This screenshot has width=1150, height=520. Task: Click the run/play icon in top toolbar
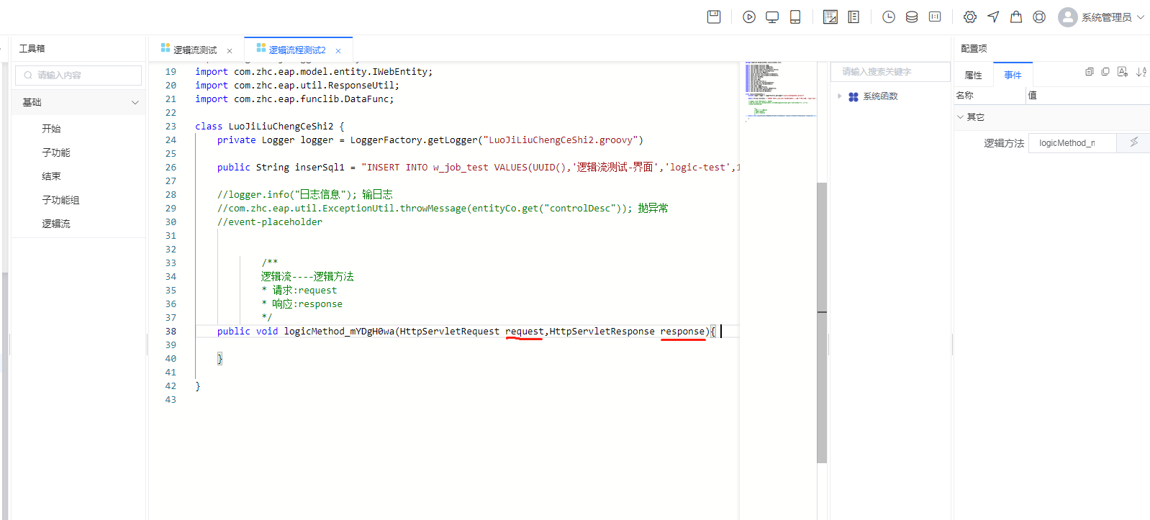[x=749, y=17]
